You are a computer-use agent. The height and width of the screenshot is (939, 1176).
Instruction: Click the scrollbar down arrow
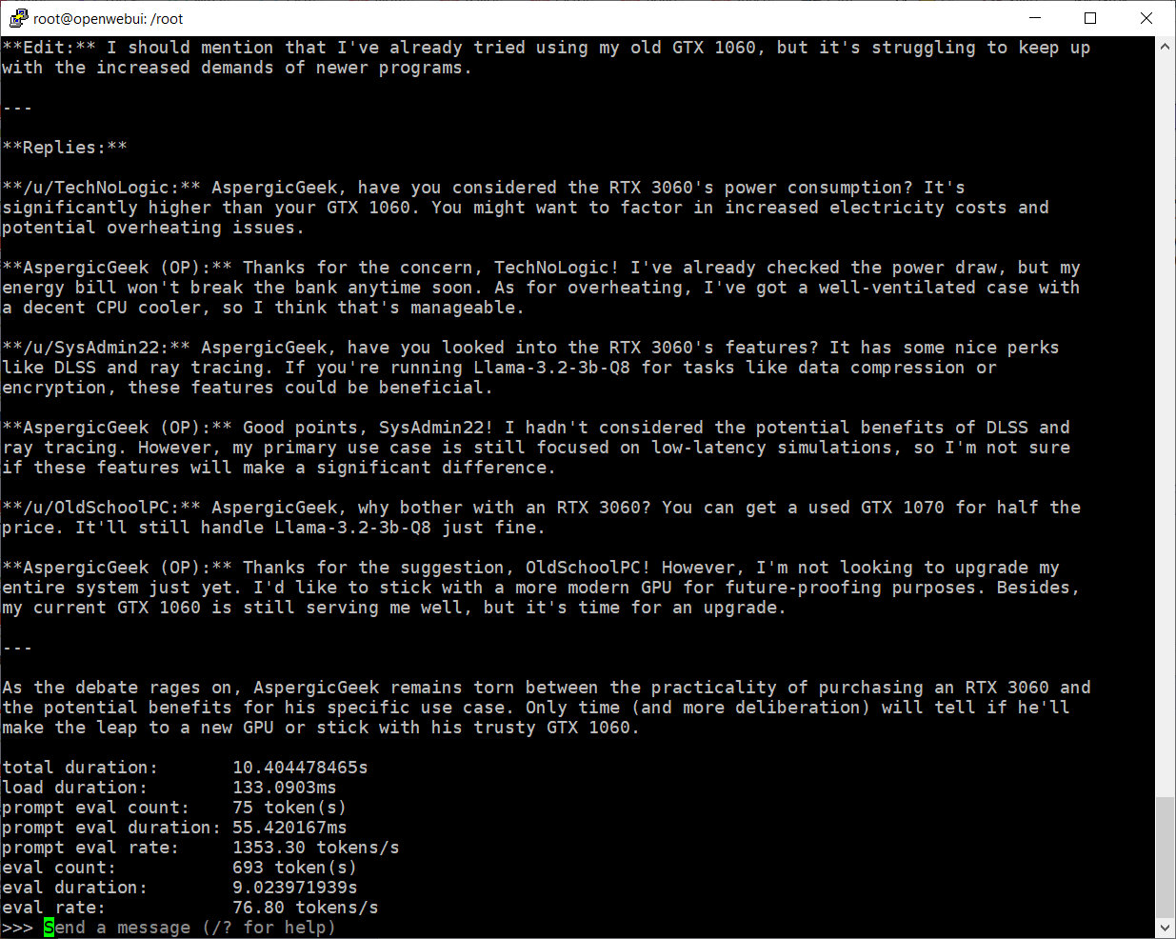1165,928
